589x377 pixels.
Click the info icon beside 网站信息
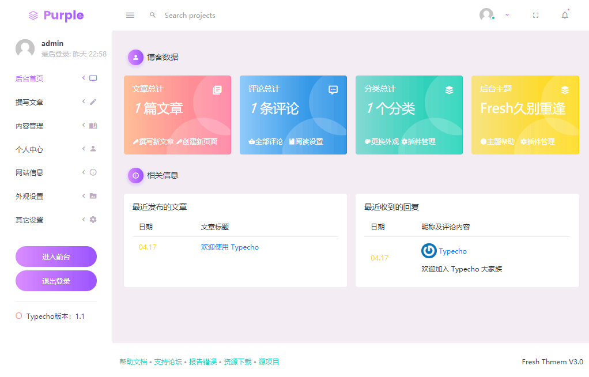click(x=94, y=172)
